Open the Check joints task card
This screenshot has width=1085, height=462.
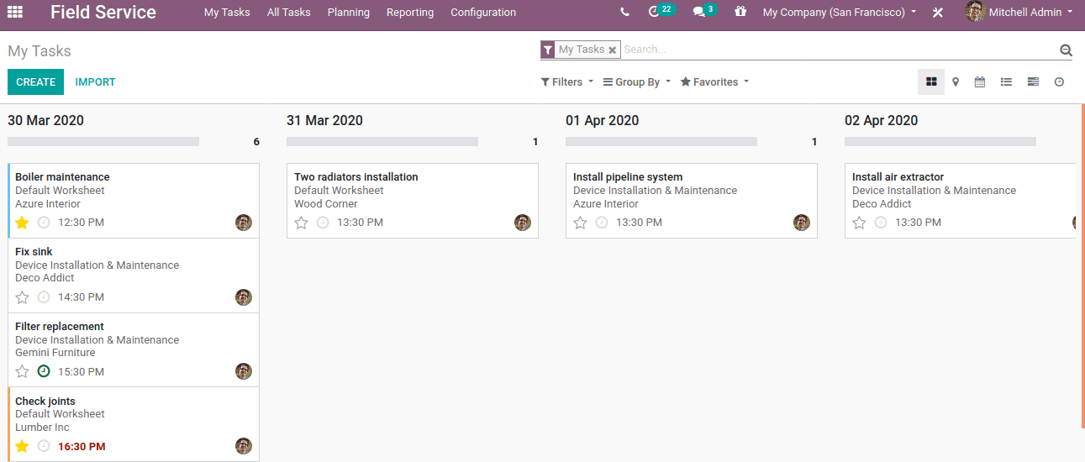click(134, 424)
